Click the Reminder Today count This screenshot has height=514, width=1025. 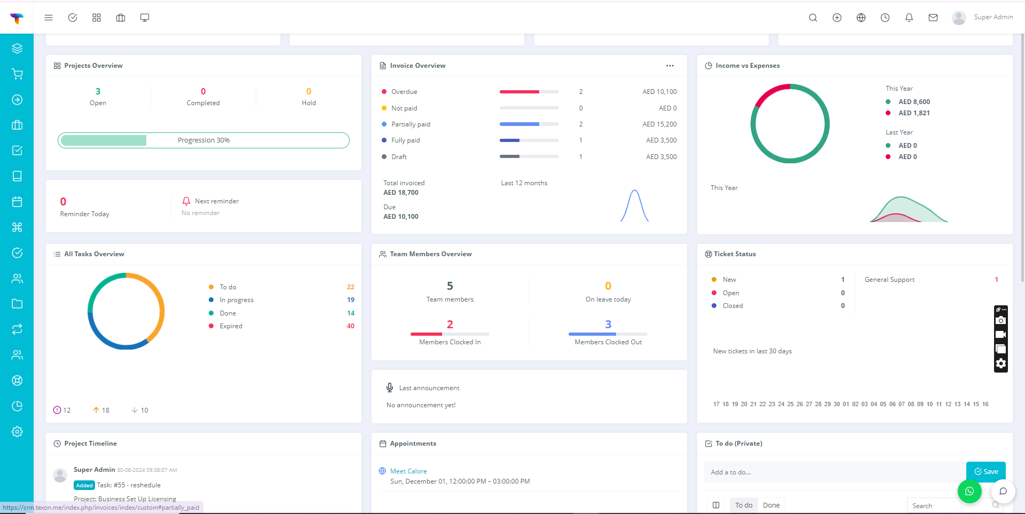click(x=63, y=202)
